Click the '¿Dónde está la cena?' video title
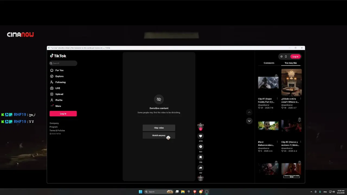The image size is (347, 195). pos(290,100)
